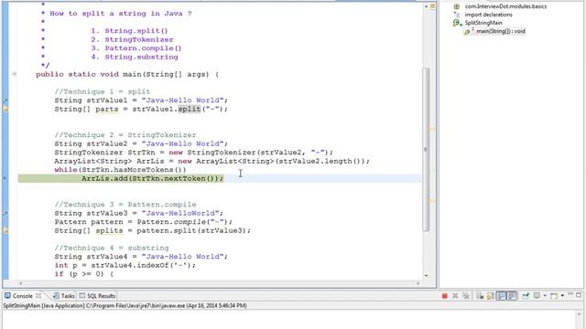
Task: Click editor vertical scrollbar thumb
Action: [x=426, y=149]
